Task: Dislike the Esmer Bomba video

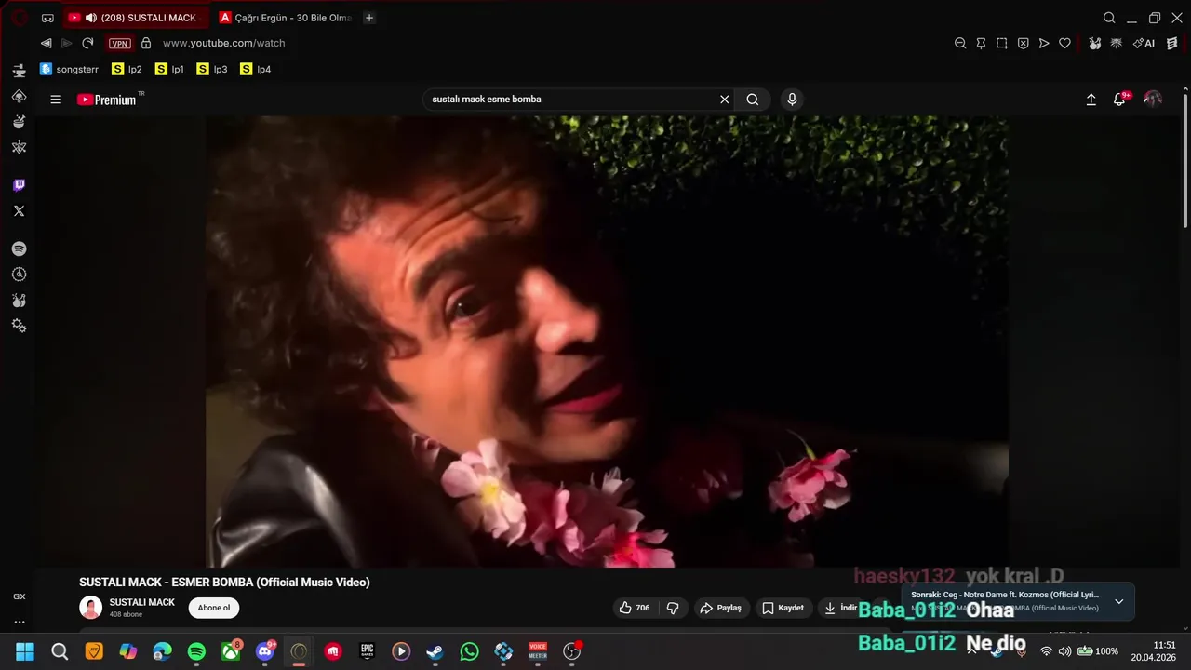Action: (673, 608)
